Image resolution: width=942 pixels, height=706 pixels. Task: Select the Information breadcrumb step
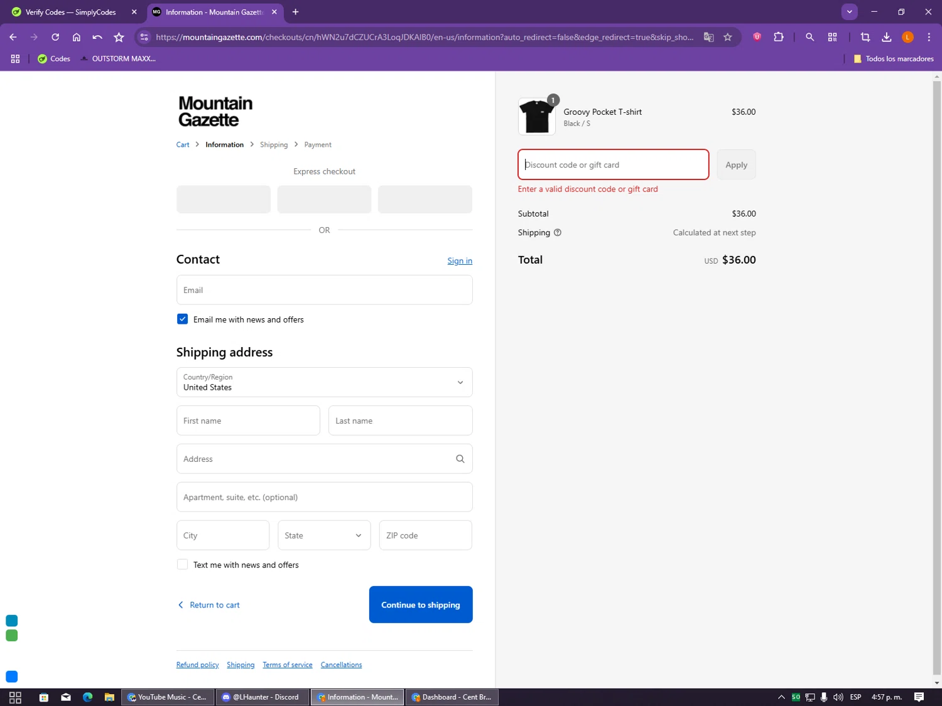tap(224, 144)
